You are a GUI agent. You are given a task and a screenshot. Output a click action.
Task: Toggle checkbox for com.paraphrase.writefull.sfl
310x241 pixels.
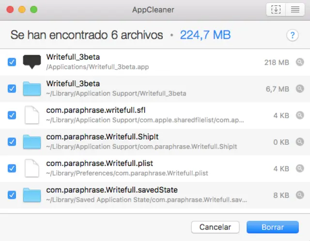[12, 115]
